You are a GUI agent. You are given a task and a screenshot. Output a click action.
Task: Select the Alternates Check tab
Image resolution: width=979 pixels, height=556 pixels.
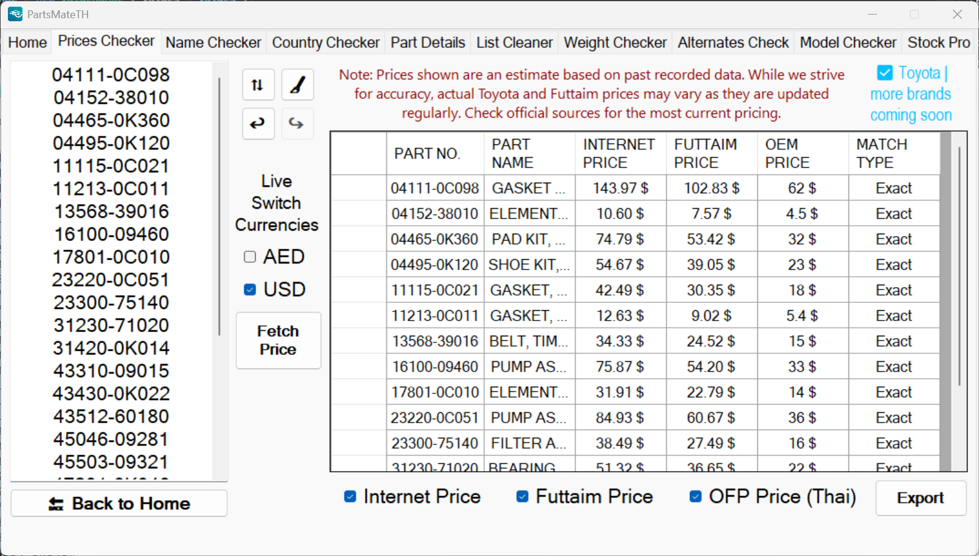coord(733,42)
